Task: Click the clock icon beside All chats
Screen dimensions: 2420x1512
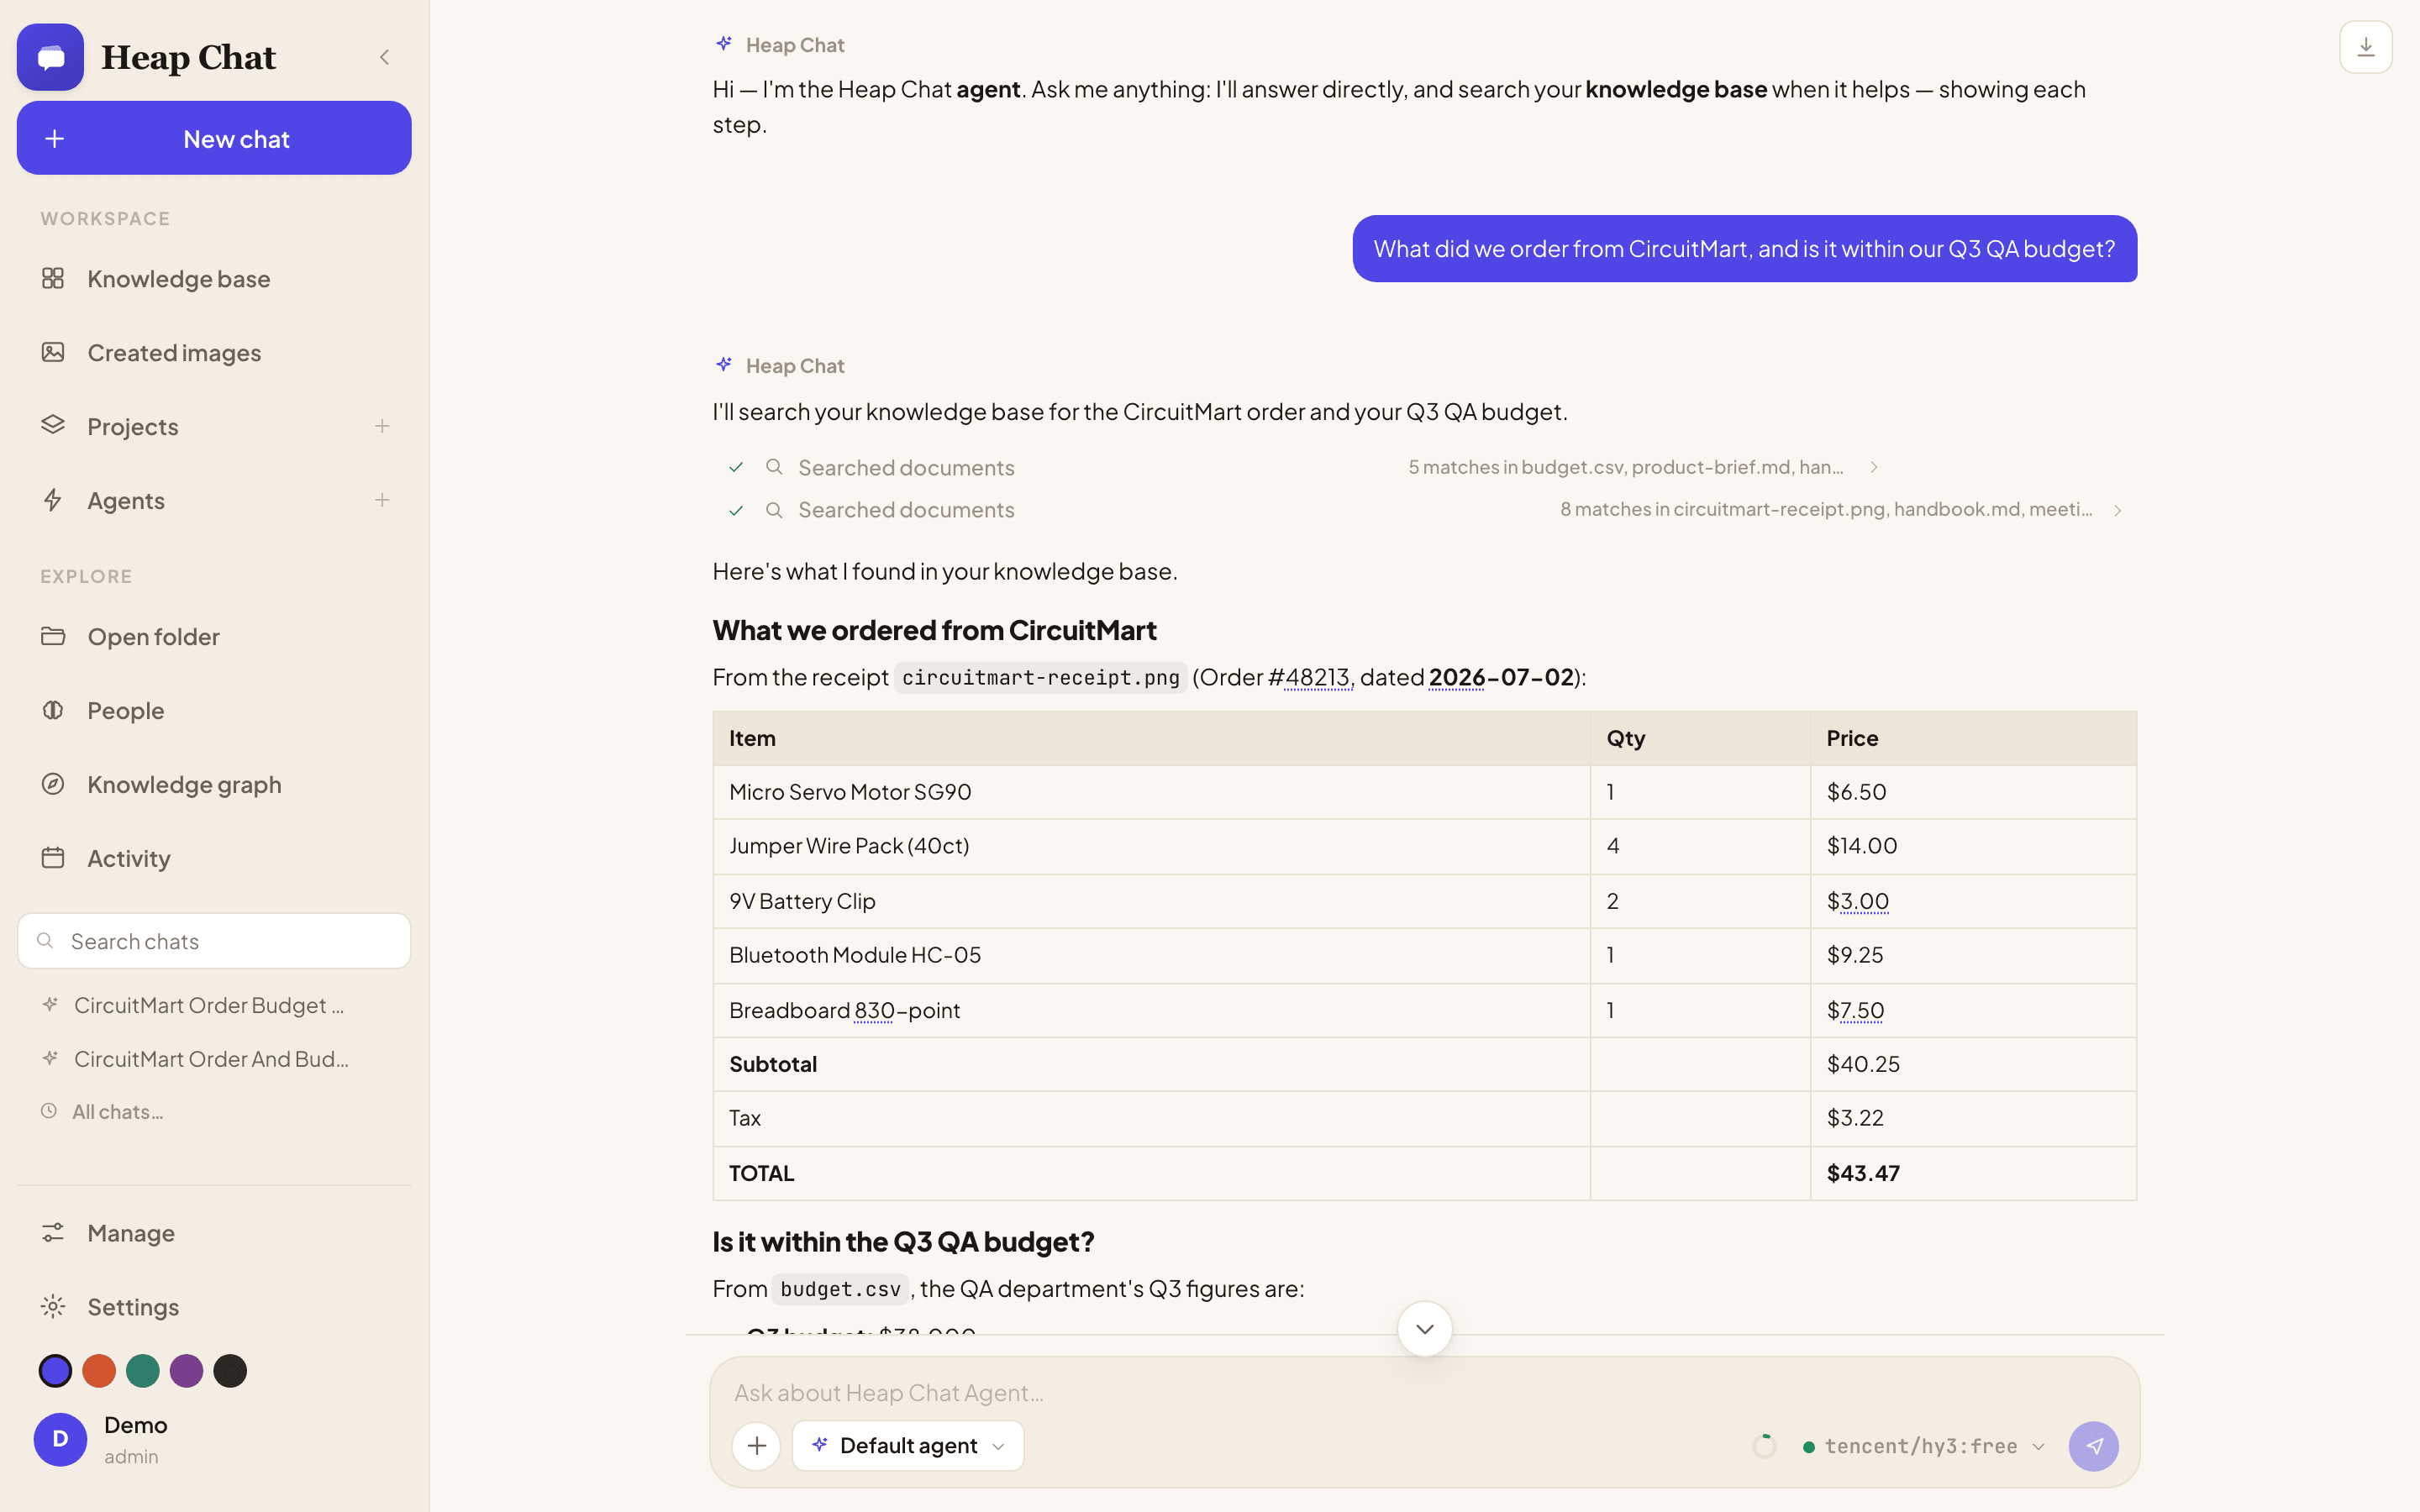Action: click(x=48, y=1111)
